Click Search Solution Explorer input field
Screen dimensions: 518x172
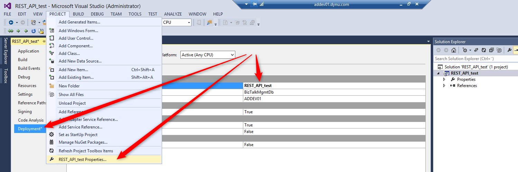coord(475,59)
